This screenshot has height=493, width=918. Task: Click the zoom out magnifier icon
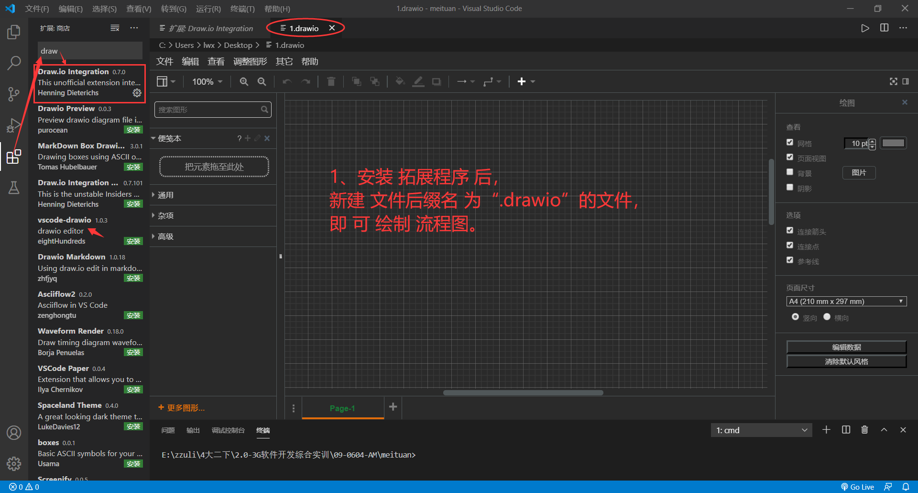tap(262, 82)
